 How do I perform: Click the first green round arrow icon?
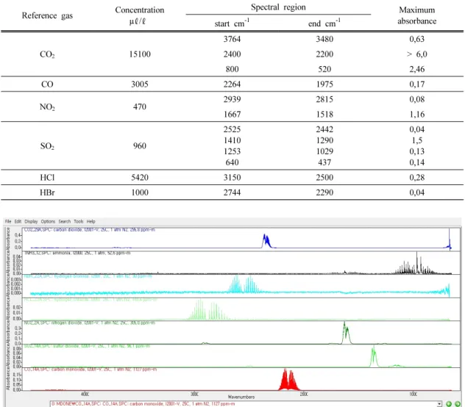(x=449, y=404)
